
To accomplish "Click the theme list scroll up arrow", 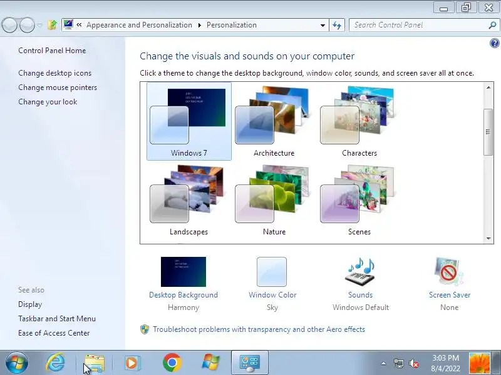I will pyautogui.click(x=488, y=87).
